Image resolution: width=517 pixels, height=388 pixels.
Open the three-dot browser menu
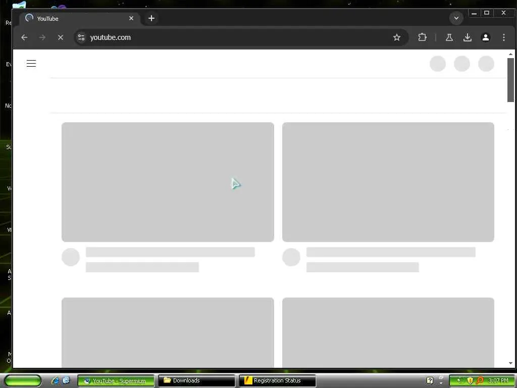point(504,37)
